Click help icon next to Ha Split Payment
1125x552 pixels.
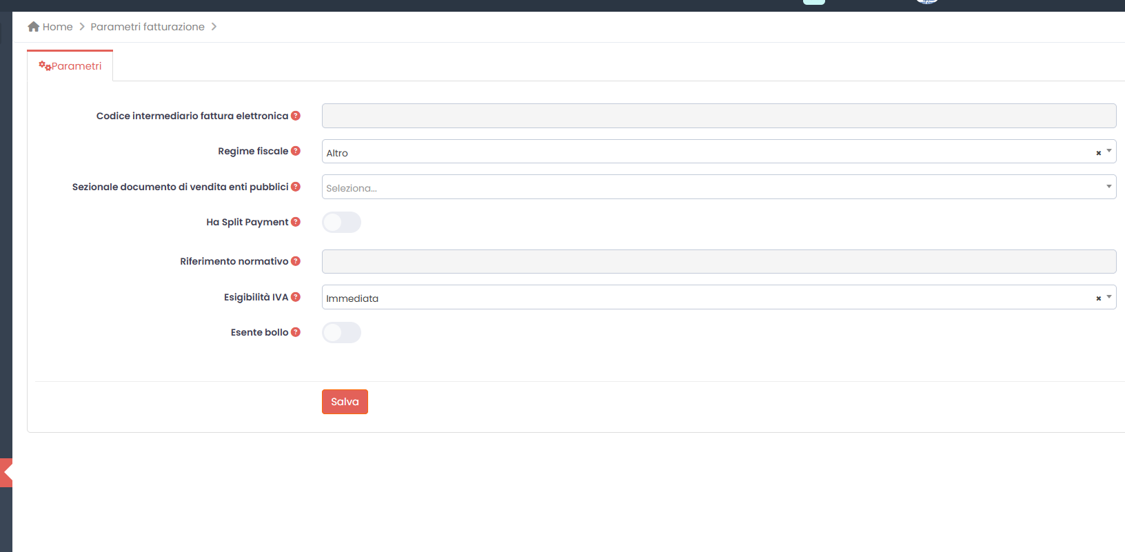296,222
